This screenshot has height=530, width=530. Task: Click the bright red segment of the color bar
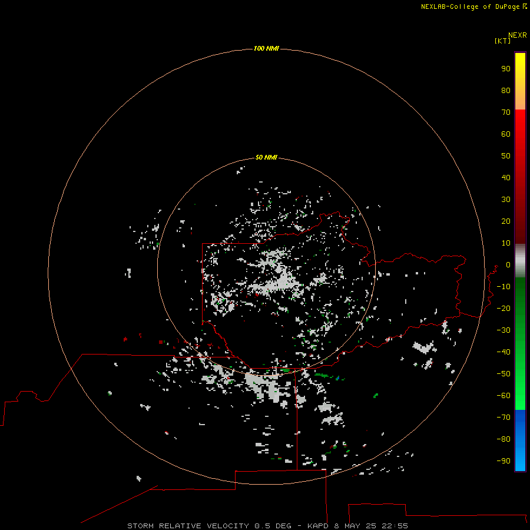(520, 175)
